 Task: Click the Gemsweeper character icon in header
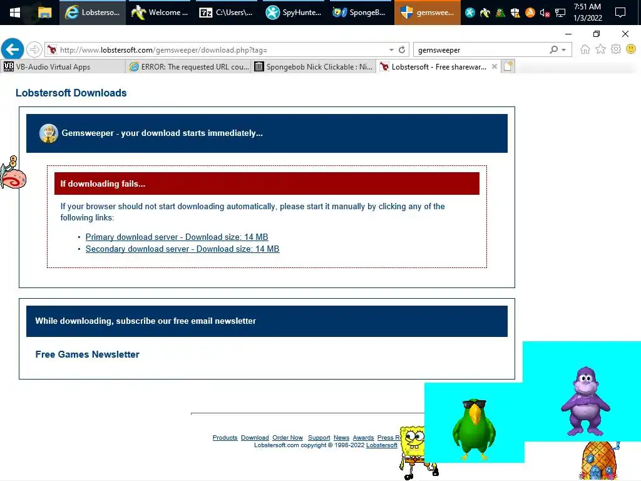48,133
